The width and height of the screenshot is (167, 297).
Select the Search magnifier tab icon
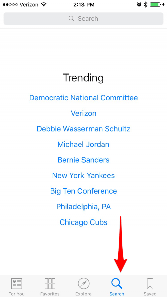click(117, 284)
